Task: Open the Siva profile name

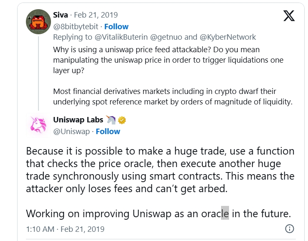Action: (x=61, y=15)
